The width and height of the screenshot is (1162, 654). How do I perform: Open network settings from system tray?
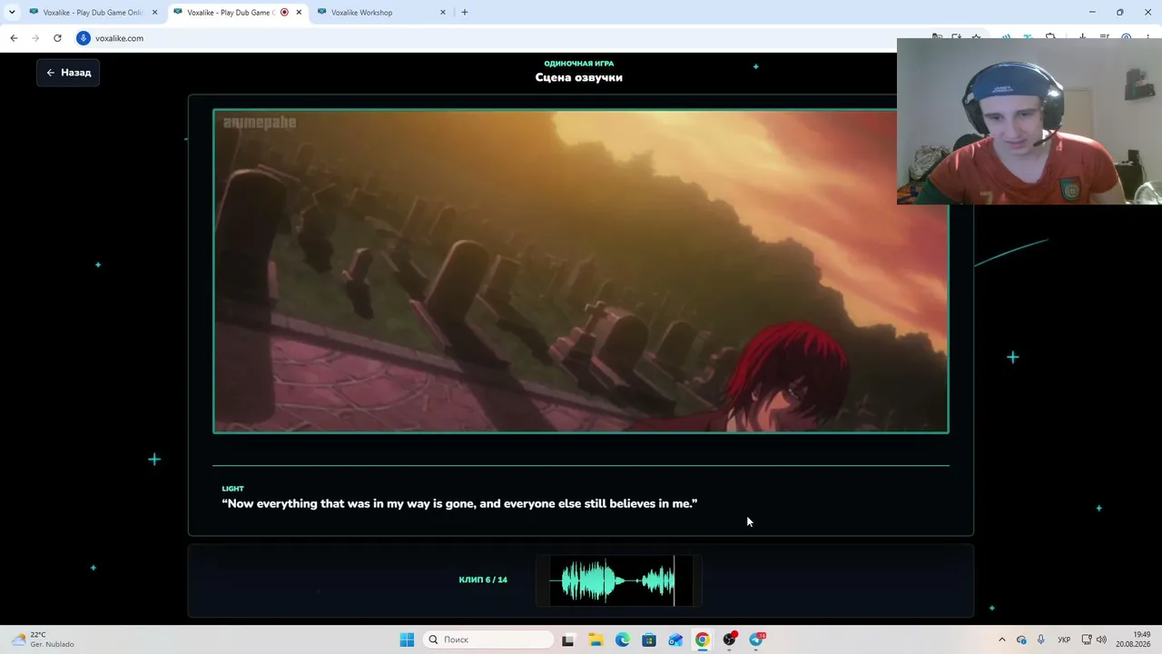coord(1087,639)
